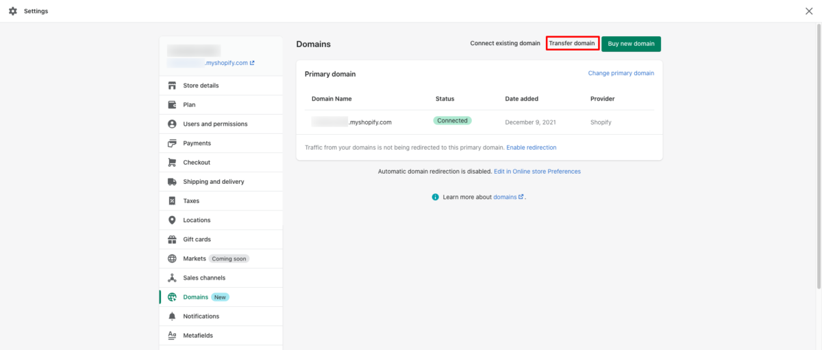Viewport: 822px width, 350px height.
Task: Click the Shipping and delivery truck icon
Action: 172,182
